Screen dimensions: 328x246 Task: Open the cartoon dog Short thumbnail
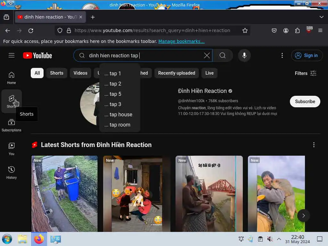tap(136, 193)
